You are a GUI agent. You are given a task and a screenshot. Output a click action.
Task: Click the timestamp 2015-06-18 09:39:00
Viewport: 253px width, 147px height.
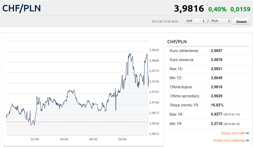click(165, 22)
